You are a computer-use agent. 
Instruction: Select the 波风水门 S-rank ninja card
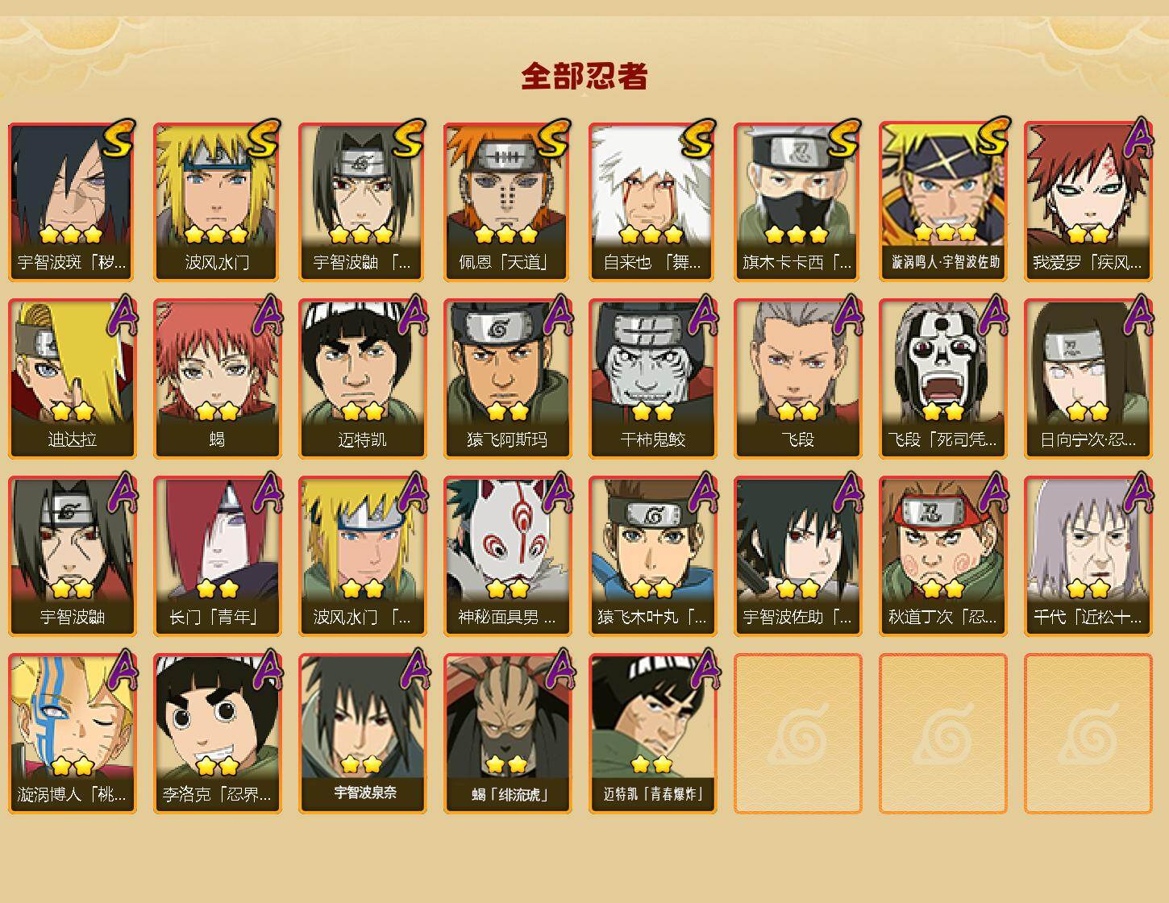(x=218, y=202)
